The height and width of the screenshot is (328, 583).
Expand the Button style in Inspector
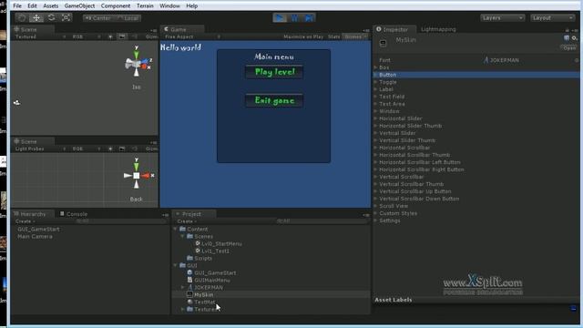(x=375, y=75)
